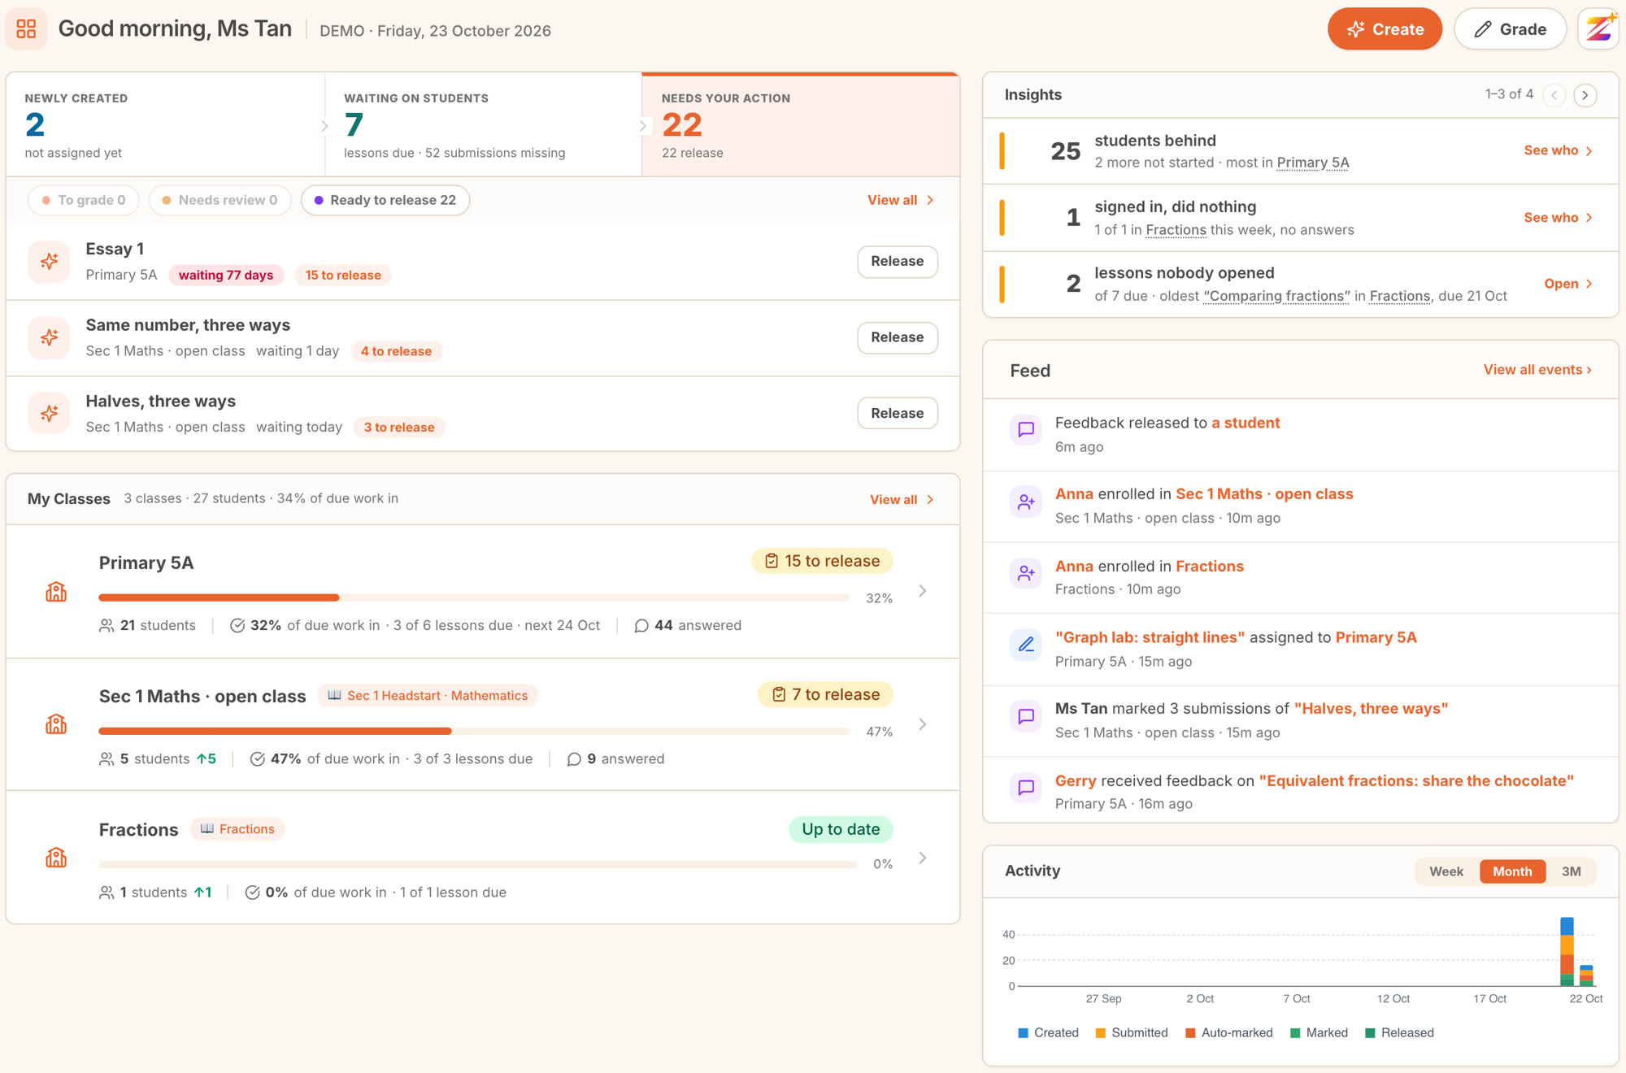Open the dashboard grid menu icon
Image resolution: width=1626 pixels, height=1073 pixels.
[x=26, y=29]
